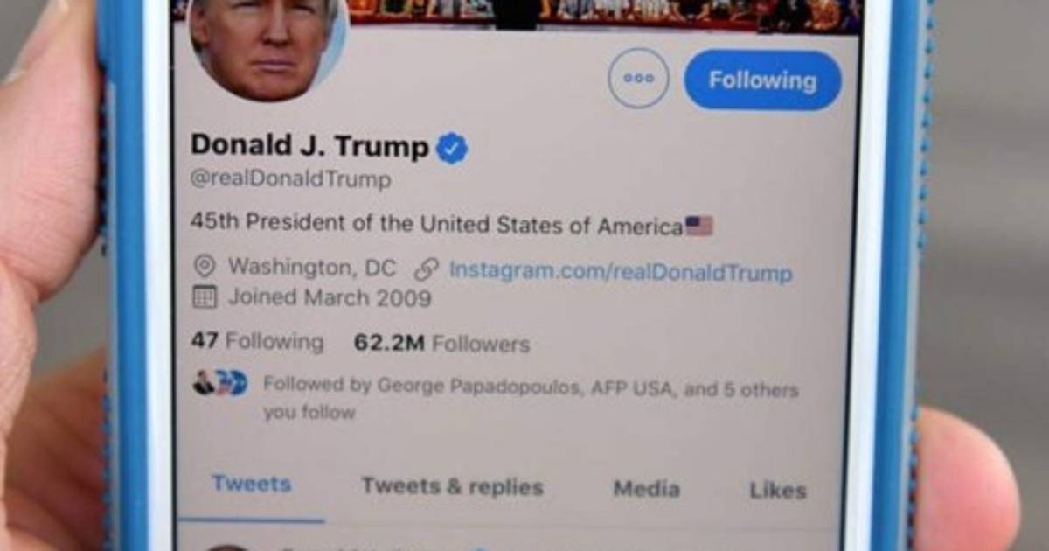Select the Tweets tab
Screen dimensions: 1049x551
(x=252, y=484)
